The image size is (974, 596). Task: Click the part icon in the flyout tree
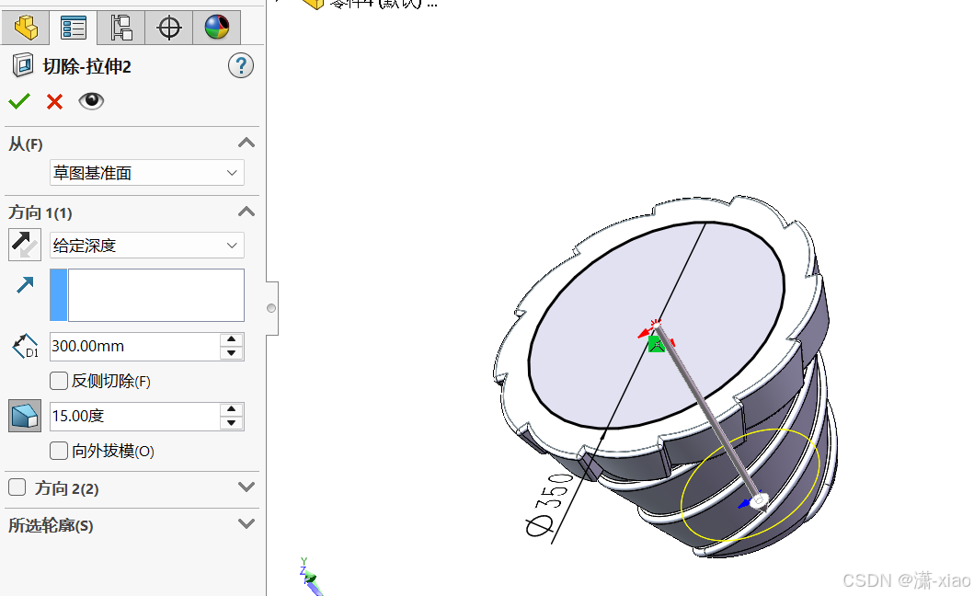click(314, 4)
